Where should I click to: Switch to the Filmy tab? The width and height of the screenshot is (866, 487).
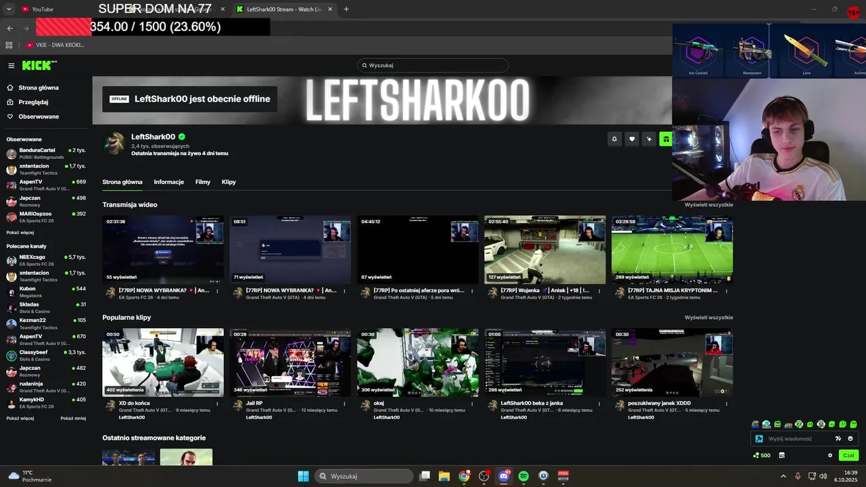point(203,182)
